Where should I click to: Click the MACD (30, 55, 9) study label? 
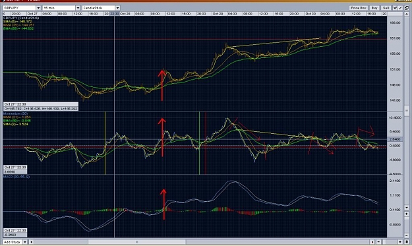pos(16,177)
